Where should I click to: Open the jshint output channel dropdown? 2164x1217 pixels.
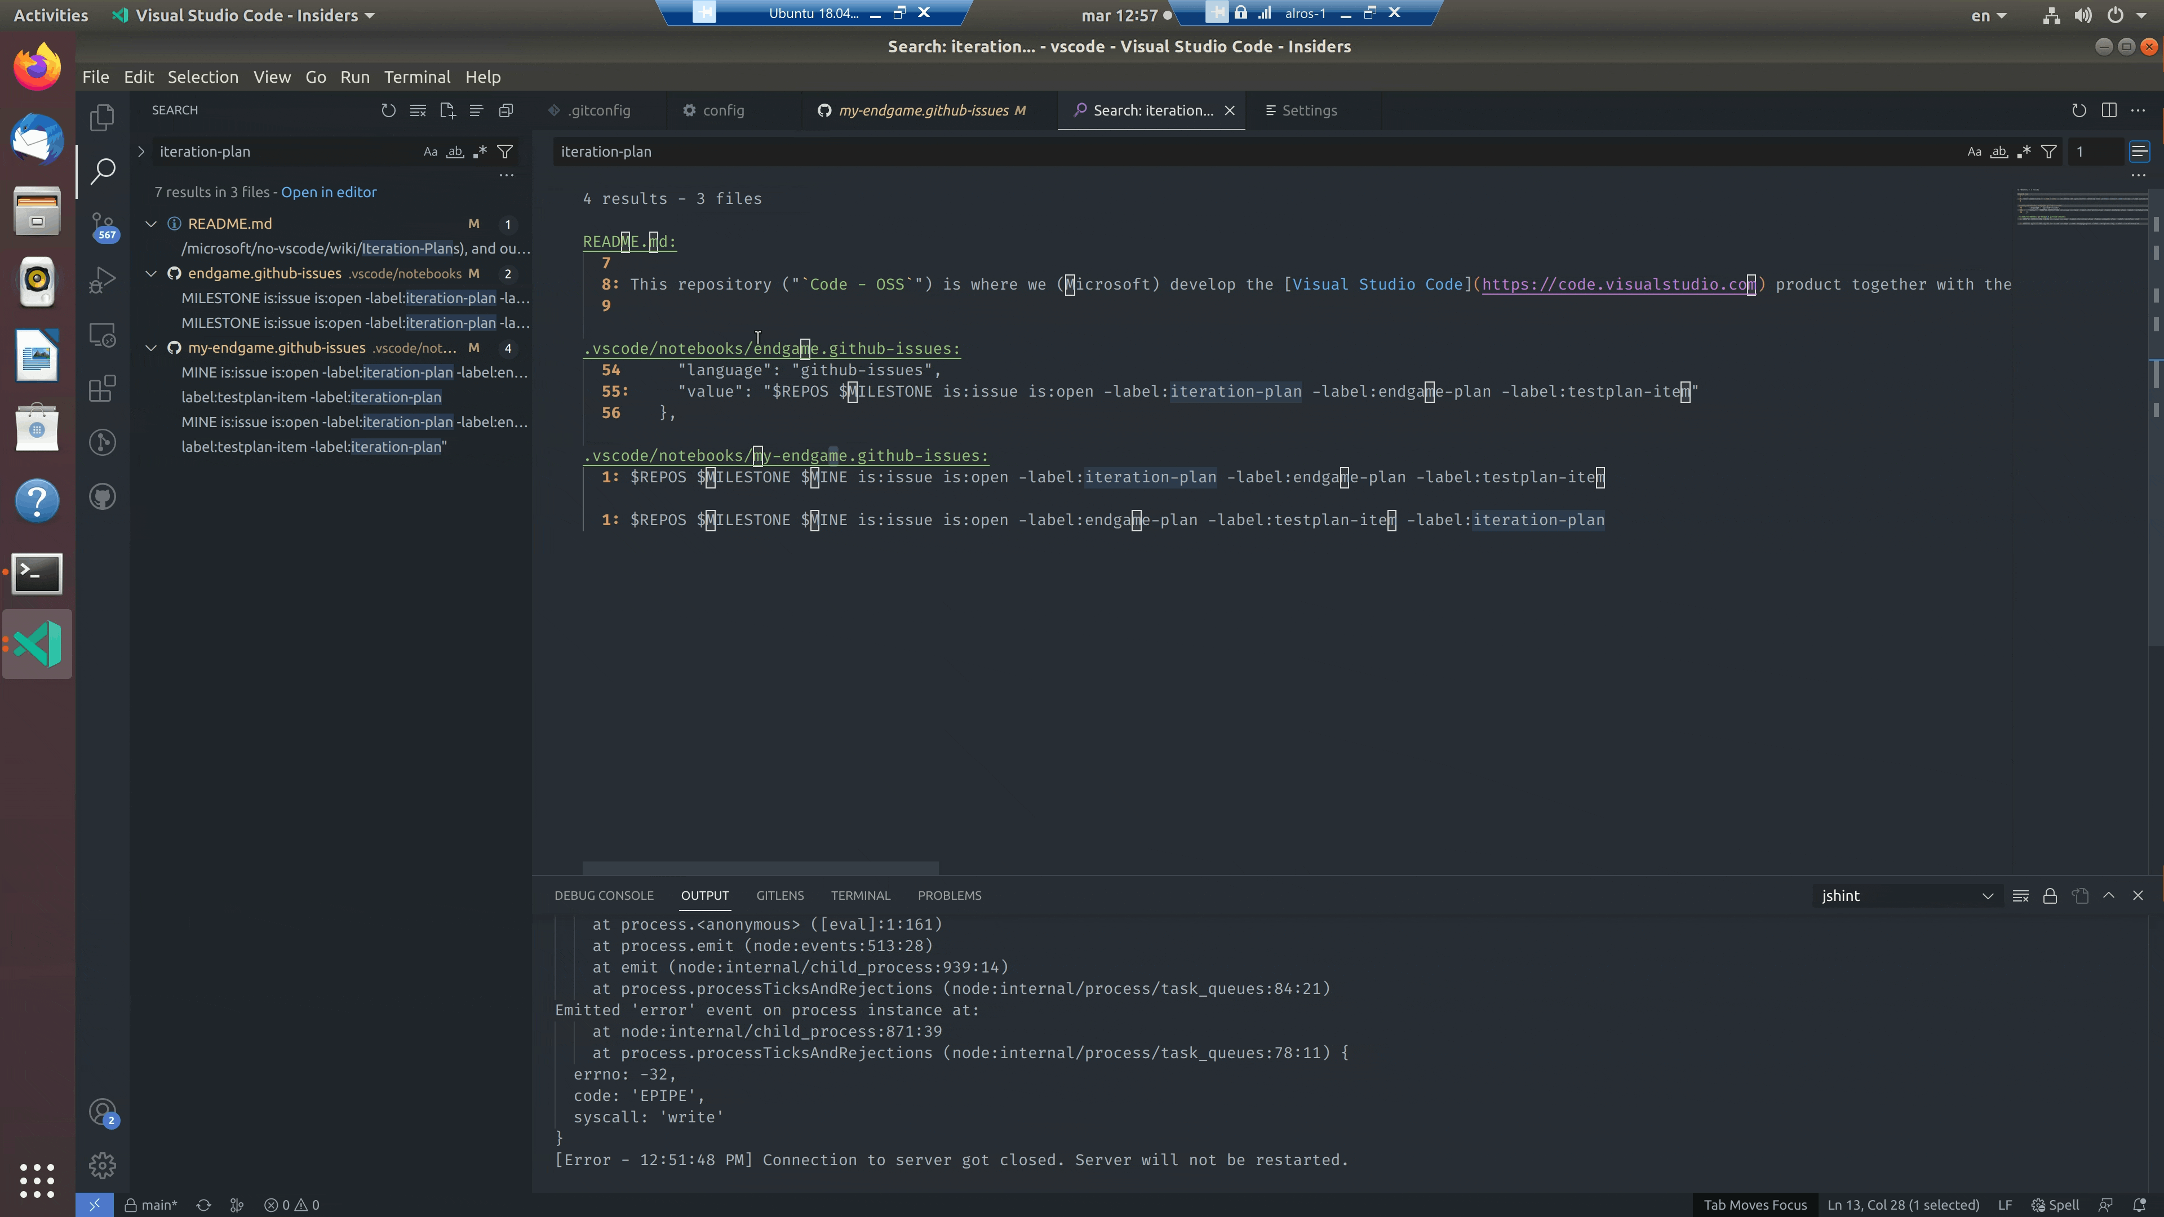click(1907, 895)
